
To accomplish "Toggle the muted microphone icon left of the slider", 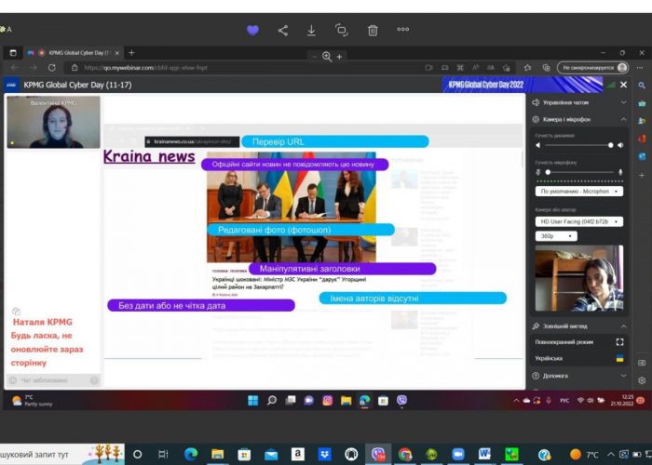I will (538, 172).
